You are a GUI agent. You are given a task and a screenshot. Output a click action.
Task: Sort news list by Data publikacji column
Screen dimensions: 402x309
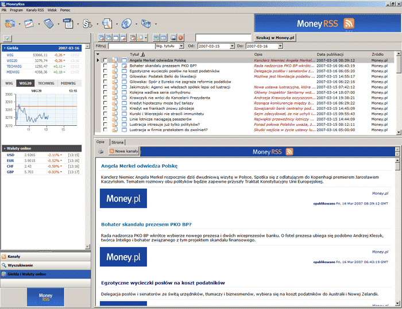[x=330, y=55]
